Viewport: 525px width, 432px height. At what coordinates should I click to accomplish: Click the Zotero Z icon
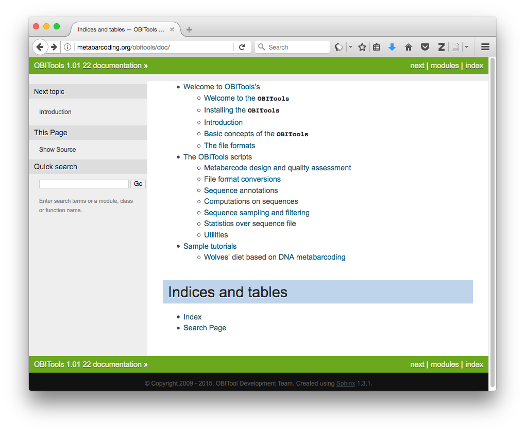[441, 47]
